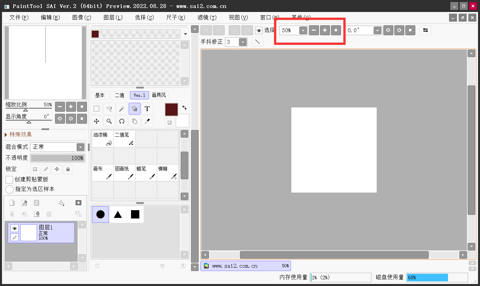
Task: Enable 指定为选区样本 option
Action: [9, 189]
